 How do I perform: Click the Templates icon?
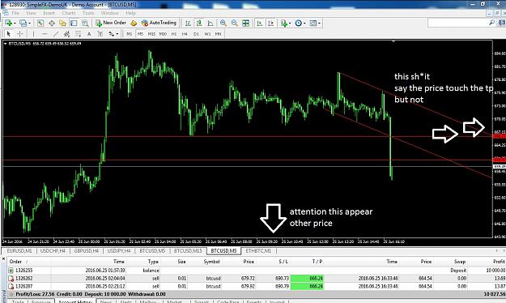[313, 23]
